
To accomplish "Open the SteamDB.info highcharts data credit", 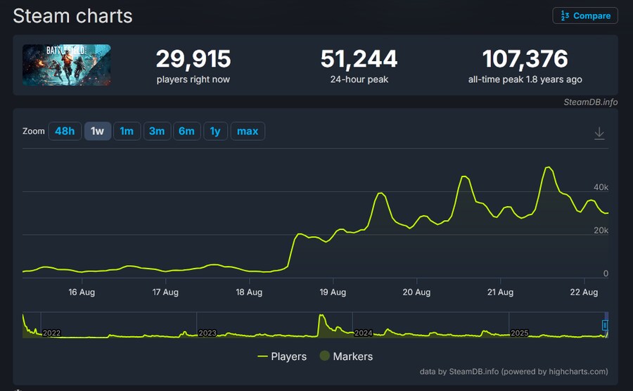I will (x=514, y=371).
